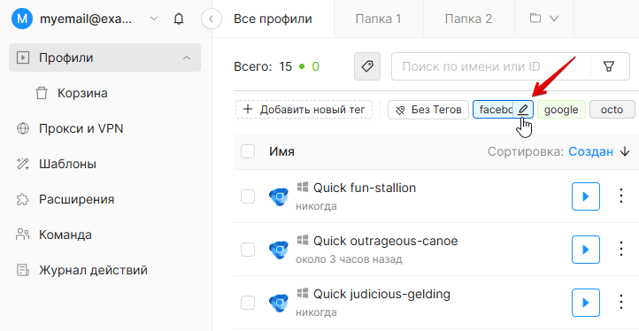Open Quick outrageous-canoe profile name

pyautogui.click(x=386, y=241)
